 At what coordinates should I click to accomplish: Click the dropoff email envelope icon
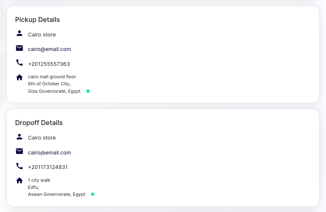pos(19,151)
